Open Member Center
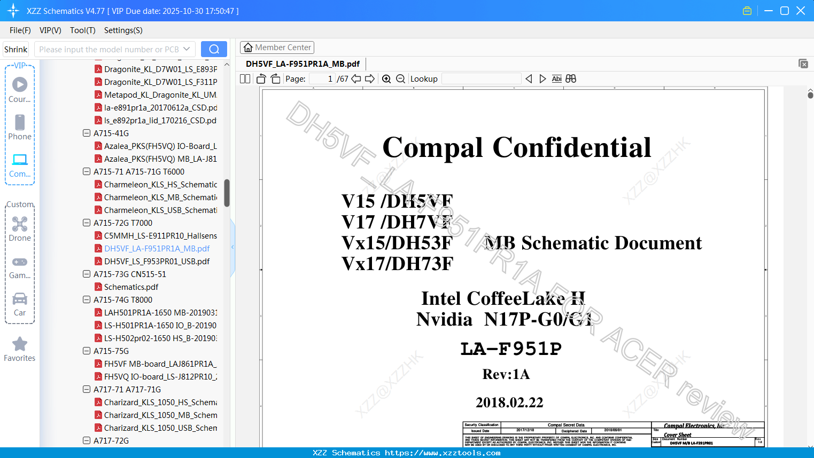The width and height of the screenshot is (814, 458). tap(277, 48)
